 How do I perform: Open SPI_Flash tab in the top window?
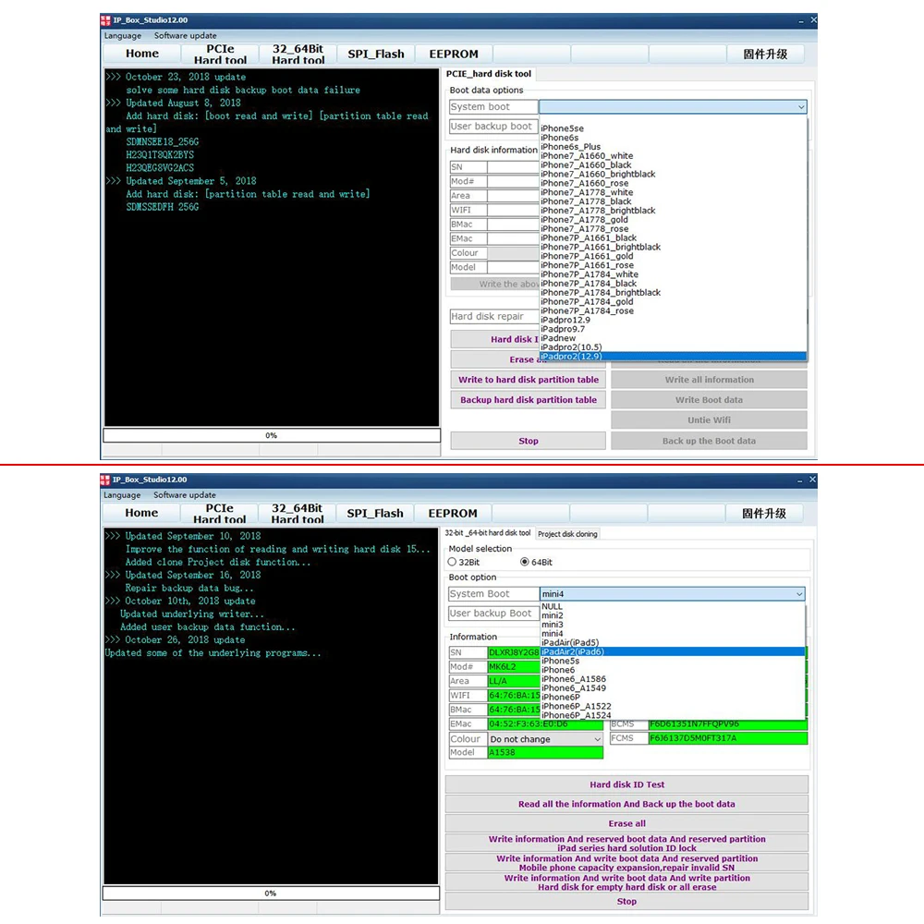point(376,54)
